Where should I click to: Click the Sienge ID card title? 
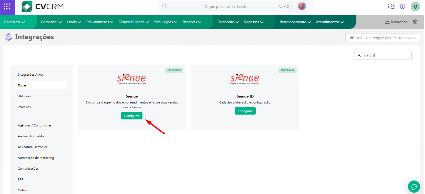pos(245,96)
